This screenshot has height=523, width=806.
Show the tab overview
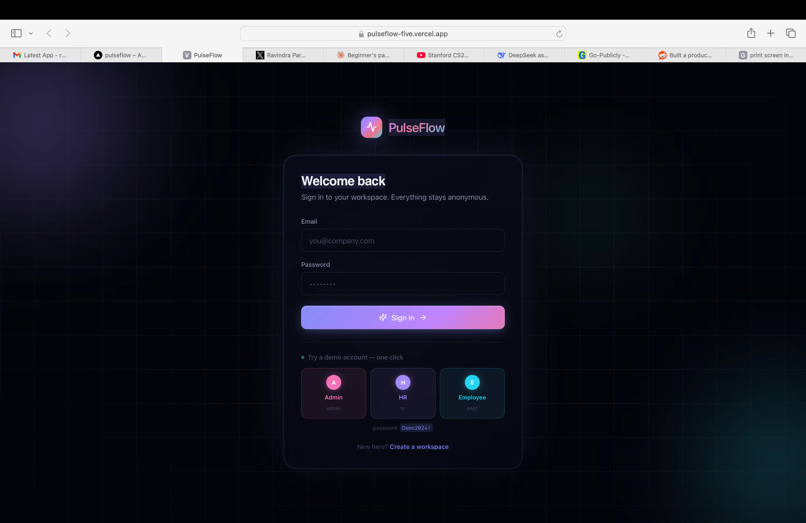coord(791,33)
